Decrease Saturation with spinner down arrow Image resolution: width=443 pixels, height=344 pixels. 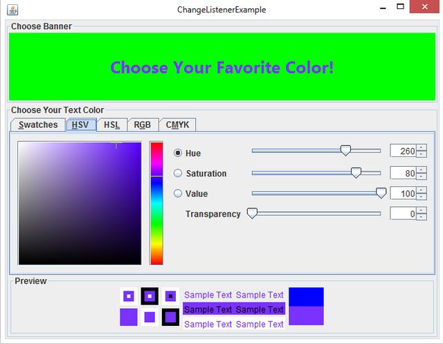[x=422, y=176]
